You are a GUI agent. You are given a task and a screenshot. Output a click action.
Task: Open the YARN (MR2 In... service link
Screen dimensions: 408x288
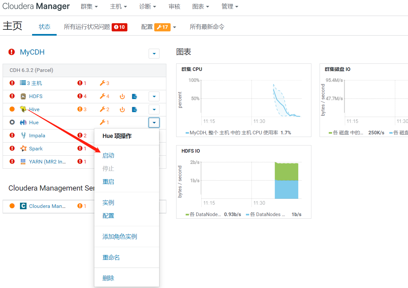click(x=47, y=161)
